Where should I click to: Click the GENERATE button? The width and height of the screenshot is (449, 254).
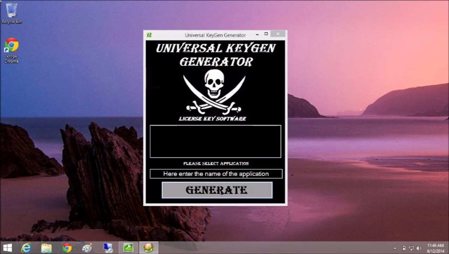tap(217, 190)
